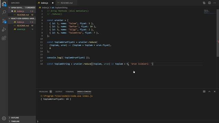Screen dimensions: 219x123
Task: Click the "Silgi" string on line 7
Action: 73,30
